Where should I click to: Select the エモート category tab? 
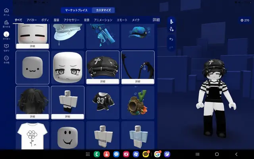click(122, 20)
